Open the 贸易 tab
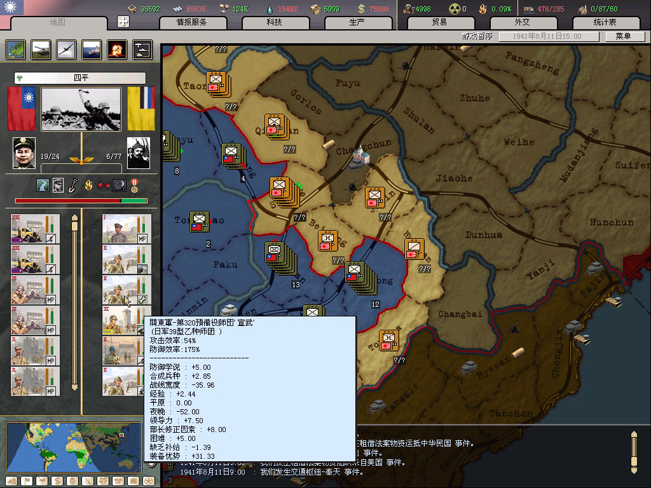 pos(440,22)
